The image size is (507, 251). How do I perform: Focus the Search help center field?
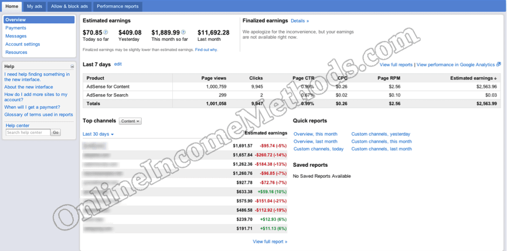[28, 132]
